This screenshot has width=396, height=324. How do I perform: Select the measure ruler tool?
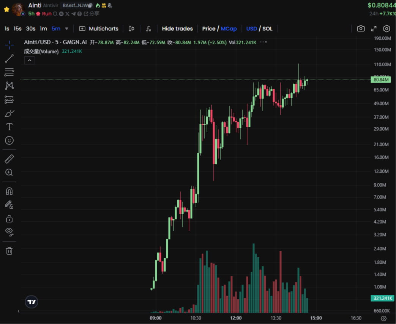pos(9,159)
